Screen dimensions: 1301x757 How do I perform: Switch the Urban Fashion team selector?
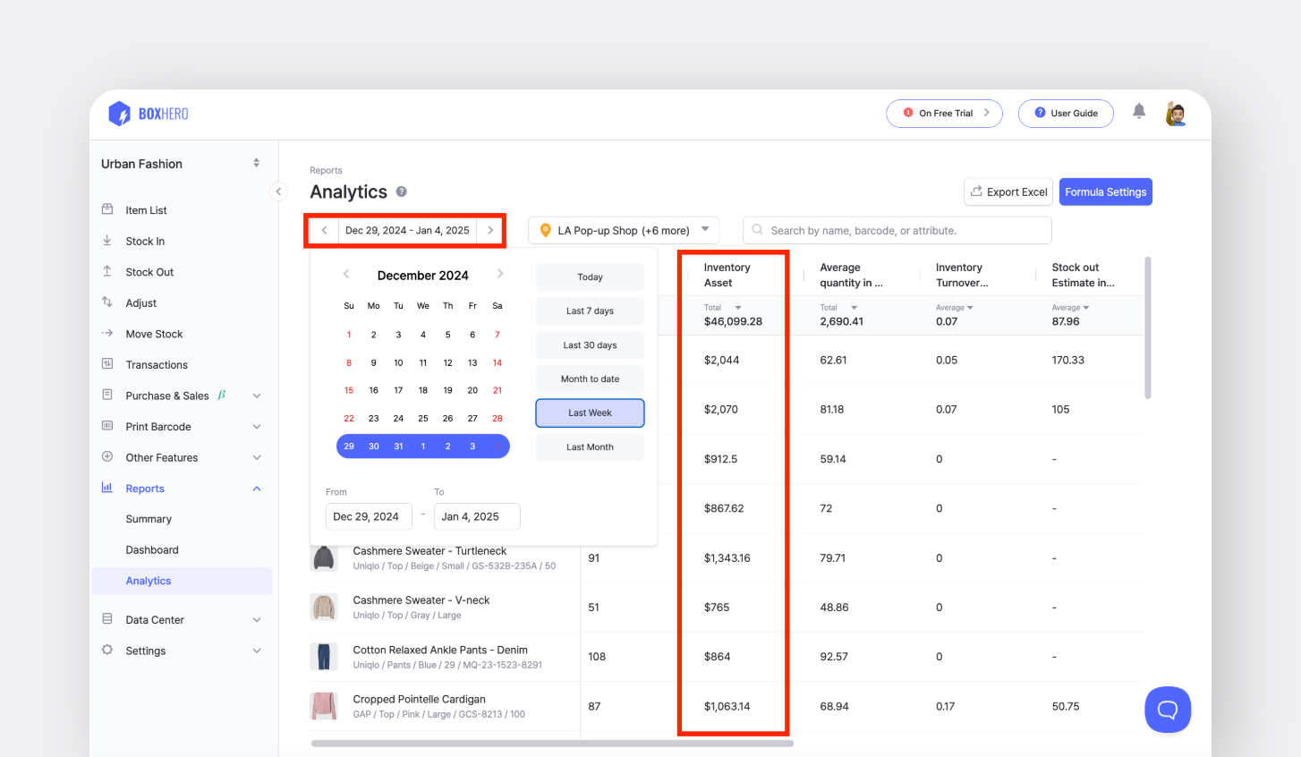(256, 164)
